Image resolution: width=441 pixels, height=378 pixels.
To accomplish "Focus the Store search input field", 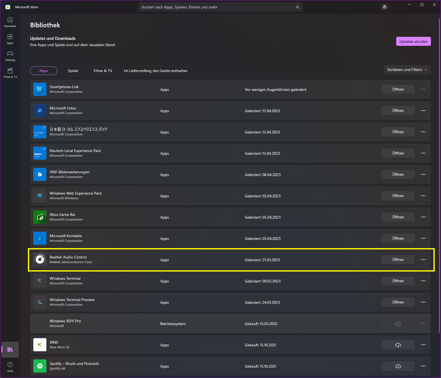I will coord(217,7).
